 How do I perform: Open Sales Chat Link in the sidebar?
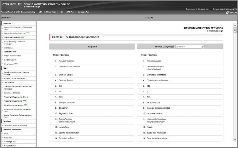coord(10,60)
